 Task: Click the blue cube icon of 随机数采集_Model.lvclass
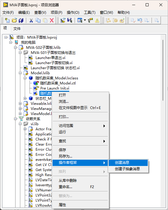[31, 78]
